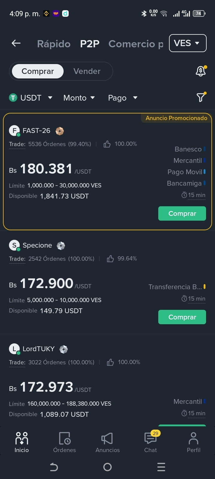Tap Comprar on the FAST-26 ad
Viewport: 215px width, 479px height.
click(182, 213)
